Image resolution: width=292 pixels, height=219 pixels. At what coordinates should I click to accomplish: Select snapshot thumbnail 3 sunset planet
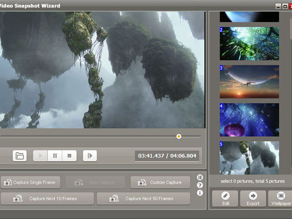[249, 82]
